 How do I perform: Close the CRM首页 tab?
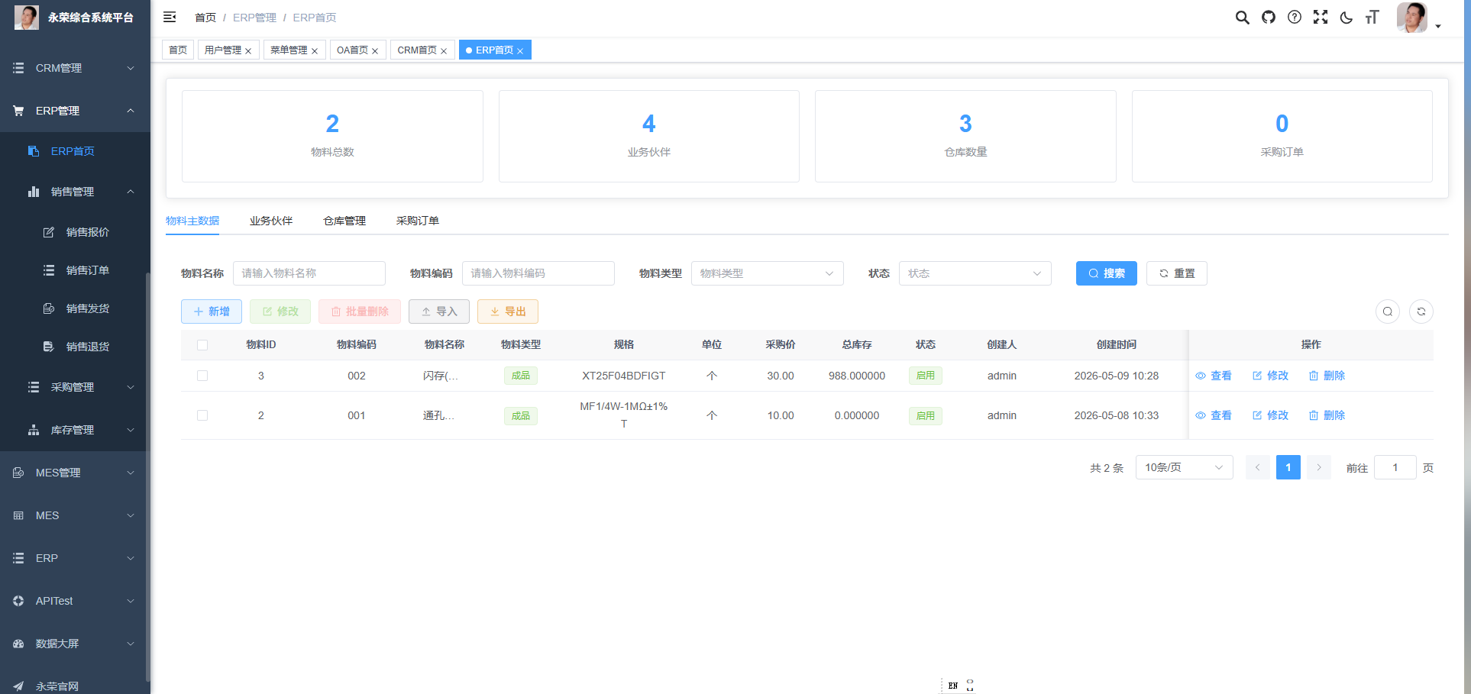pyautogui.click(x=444, y=51)
